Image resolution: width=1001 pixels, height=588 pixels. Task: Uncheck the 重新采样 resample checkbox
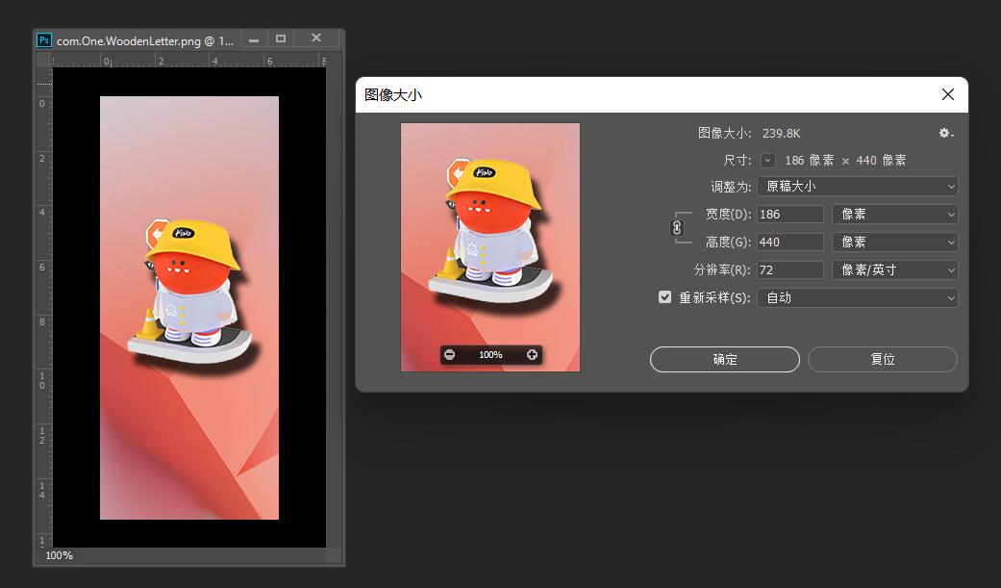[664, 297]
